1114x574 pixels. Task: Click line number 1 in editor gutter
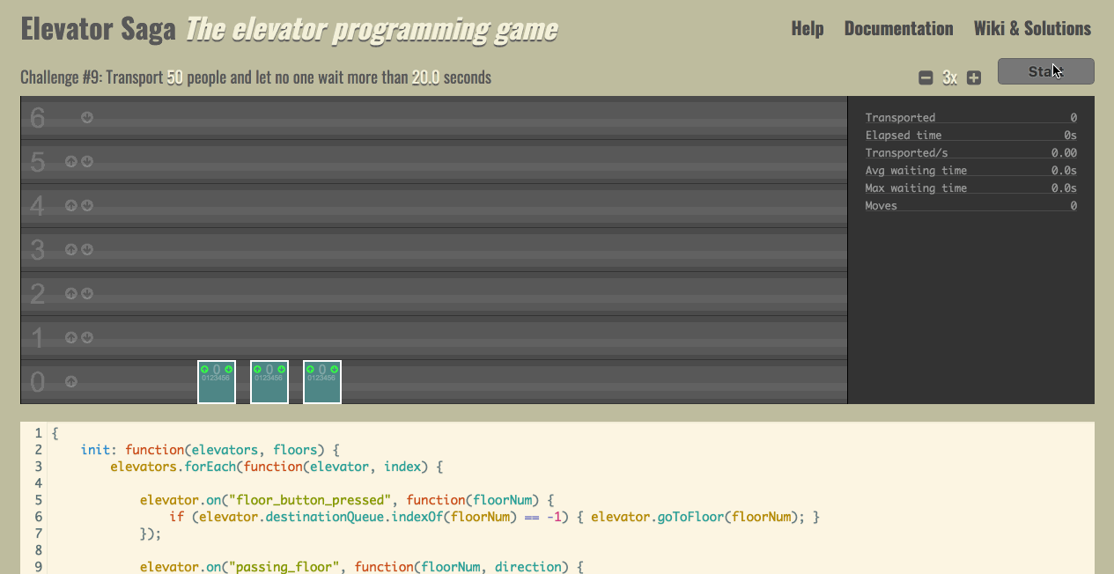pyautogui.click(x=38, y=433)
